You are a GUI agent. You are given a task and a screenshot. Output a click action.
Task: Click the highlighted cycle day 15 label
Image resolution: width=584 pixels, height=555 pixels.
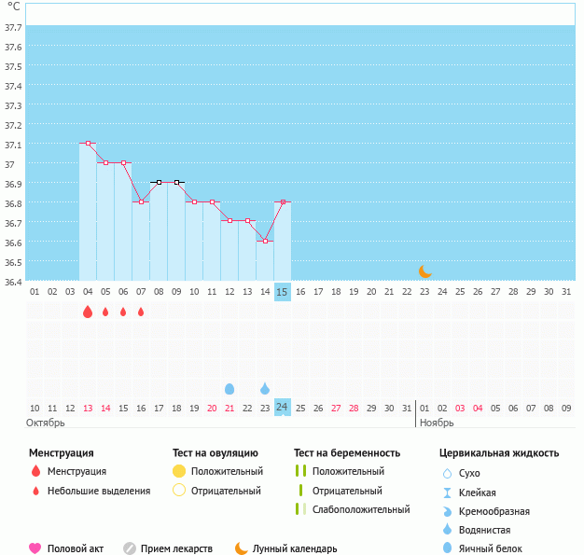tap(283, 292)
